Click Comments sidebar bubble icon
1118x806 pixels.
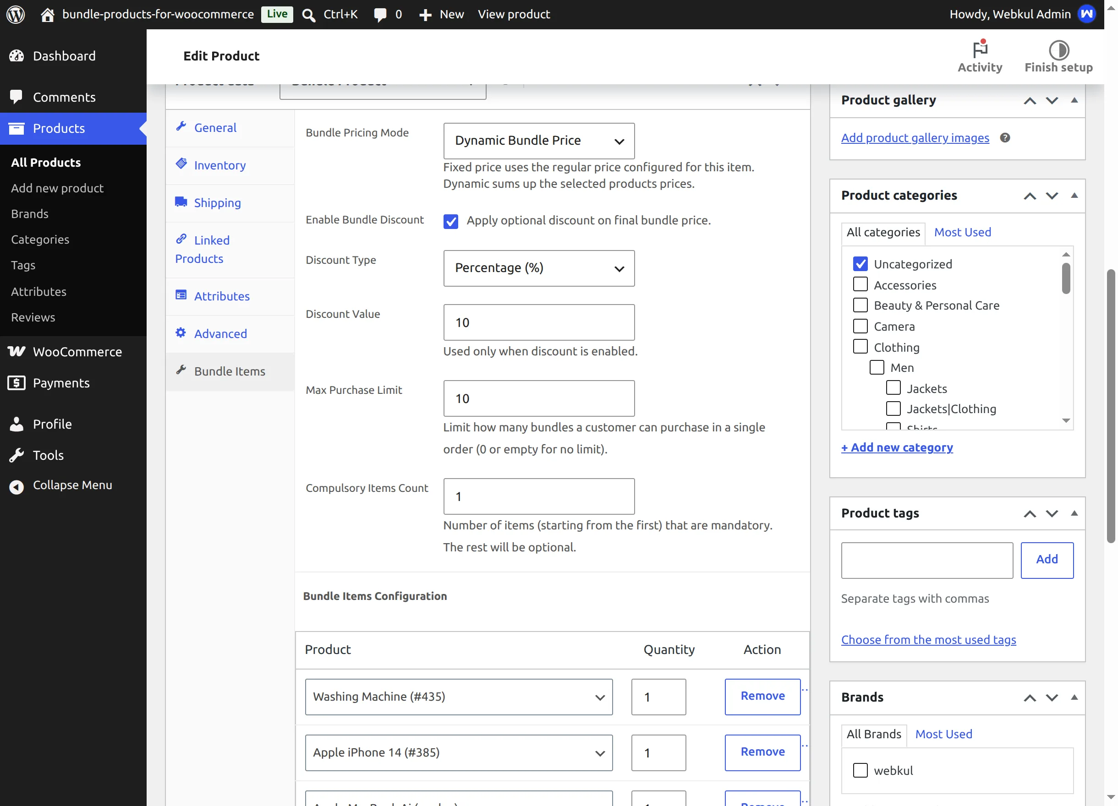pos(16,97)
